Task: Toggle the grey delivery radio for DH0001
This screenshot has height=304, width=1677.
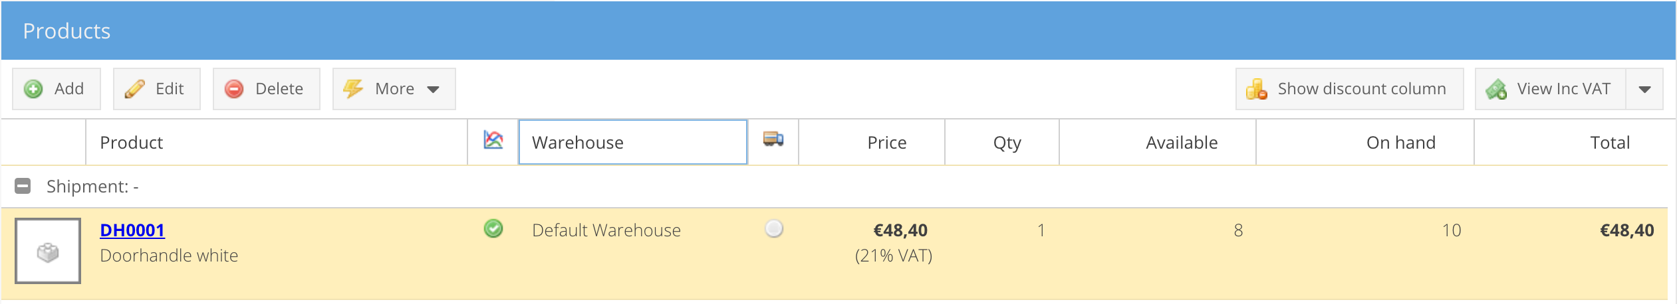Action: [x=774, y=229]
